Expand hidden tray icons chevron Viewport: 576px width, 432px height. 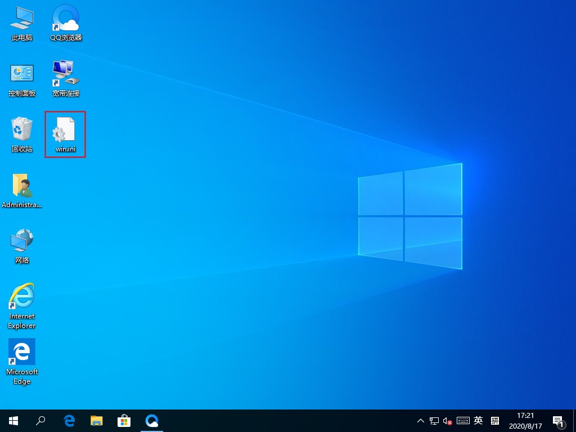pyautogui.click(x=420, y=421)
